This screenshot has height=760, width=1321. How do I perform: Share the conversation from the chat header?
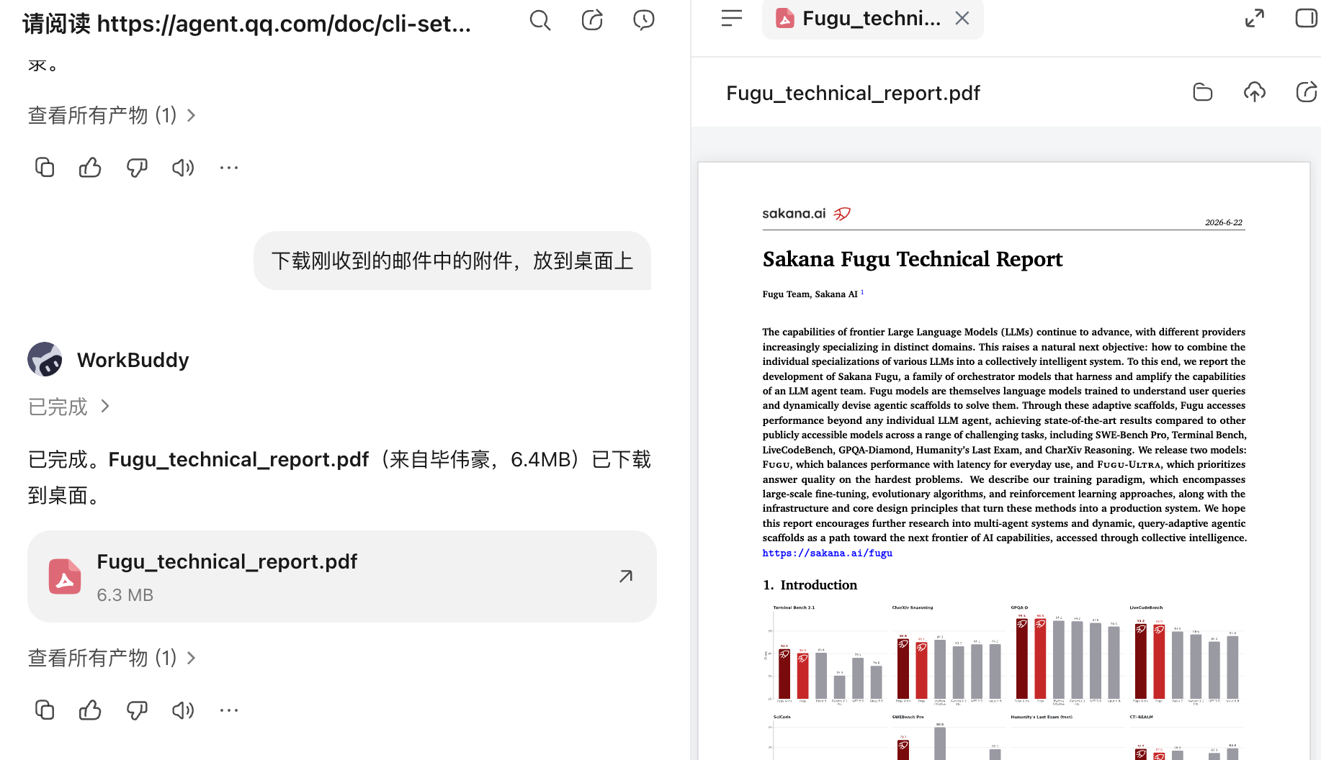tap(592, 20)
